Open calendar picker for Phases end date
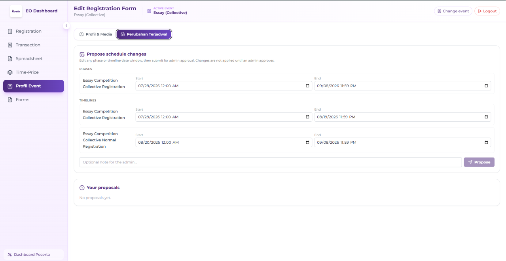 pos(486,86)
